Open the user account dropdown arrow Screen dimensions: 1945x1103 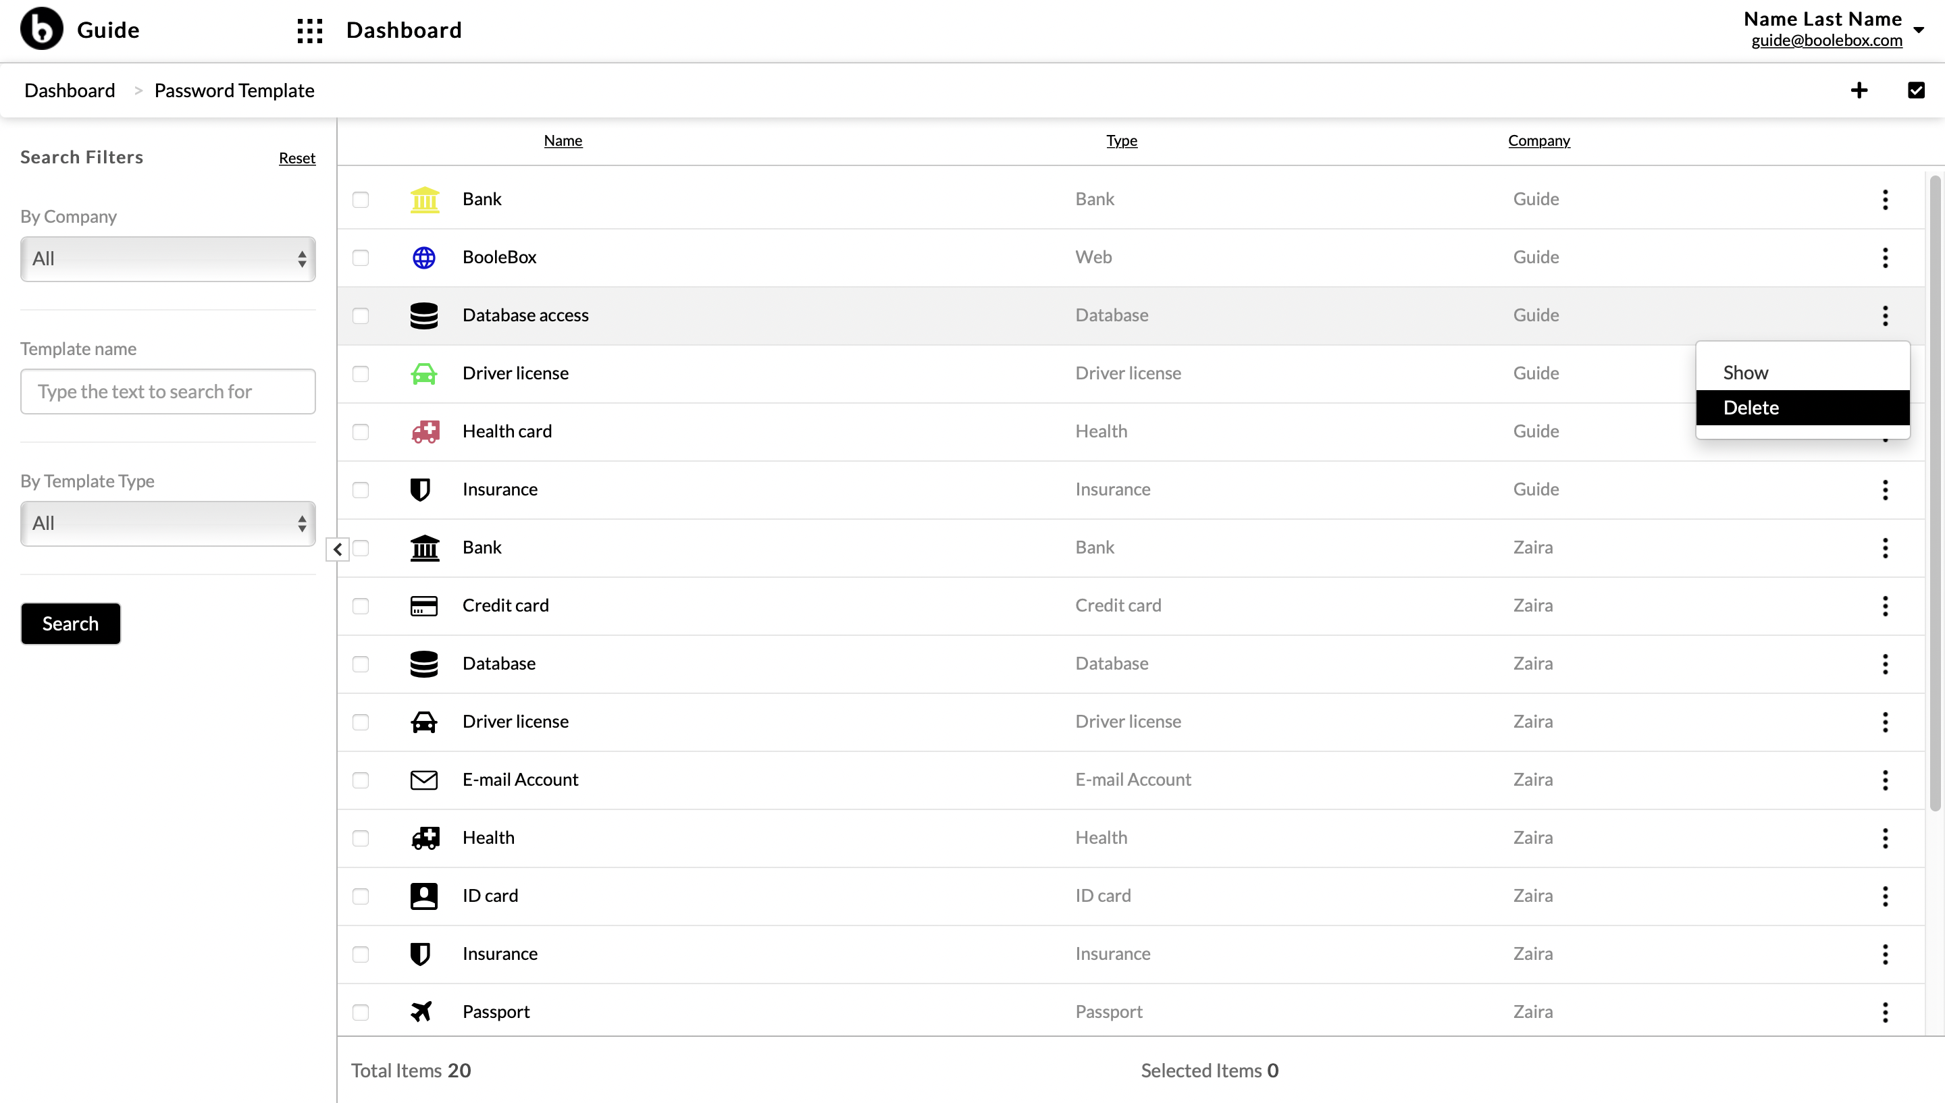[1919, 30]
